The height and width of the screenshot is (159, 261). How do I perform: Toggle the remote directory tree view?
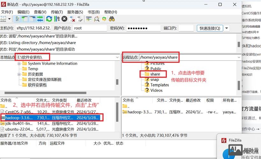[x=33, y=19]
